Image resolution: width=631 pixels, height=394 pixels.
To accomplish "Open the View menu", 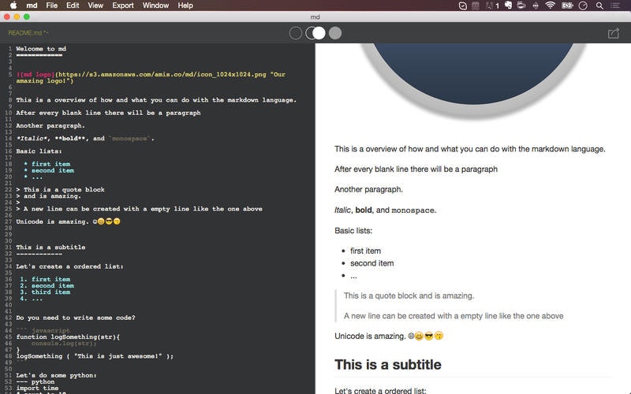I will [x=95, y=6].
